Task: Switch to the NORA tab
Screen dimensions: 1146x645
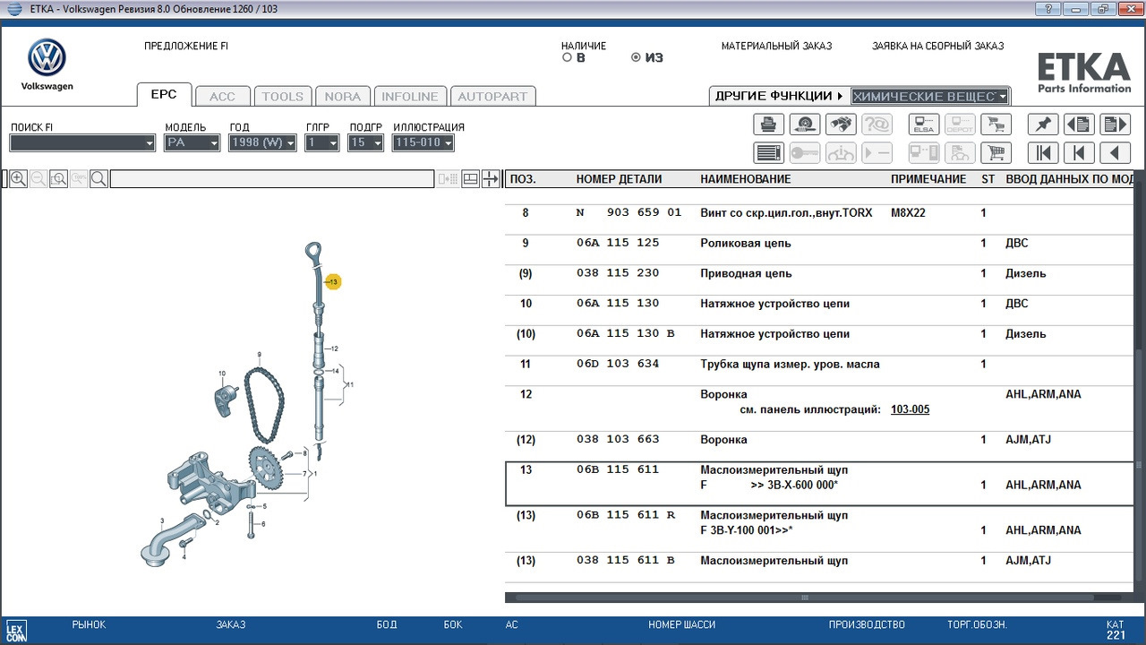Action: [x=343, y=97]
